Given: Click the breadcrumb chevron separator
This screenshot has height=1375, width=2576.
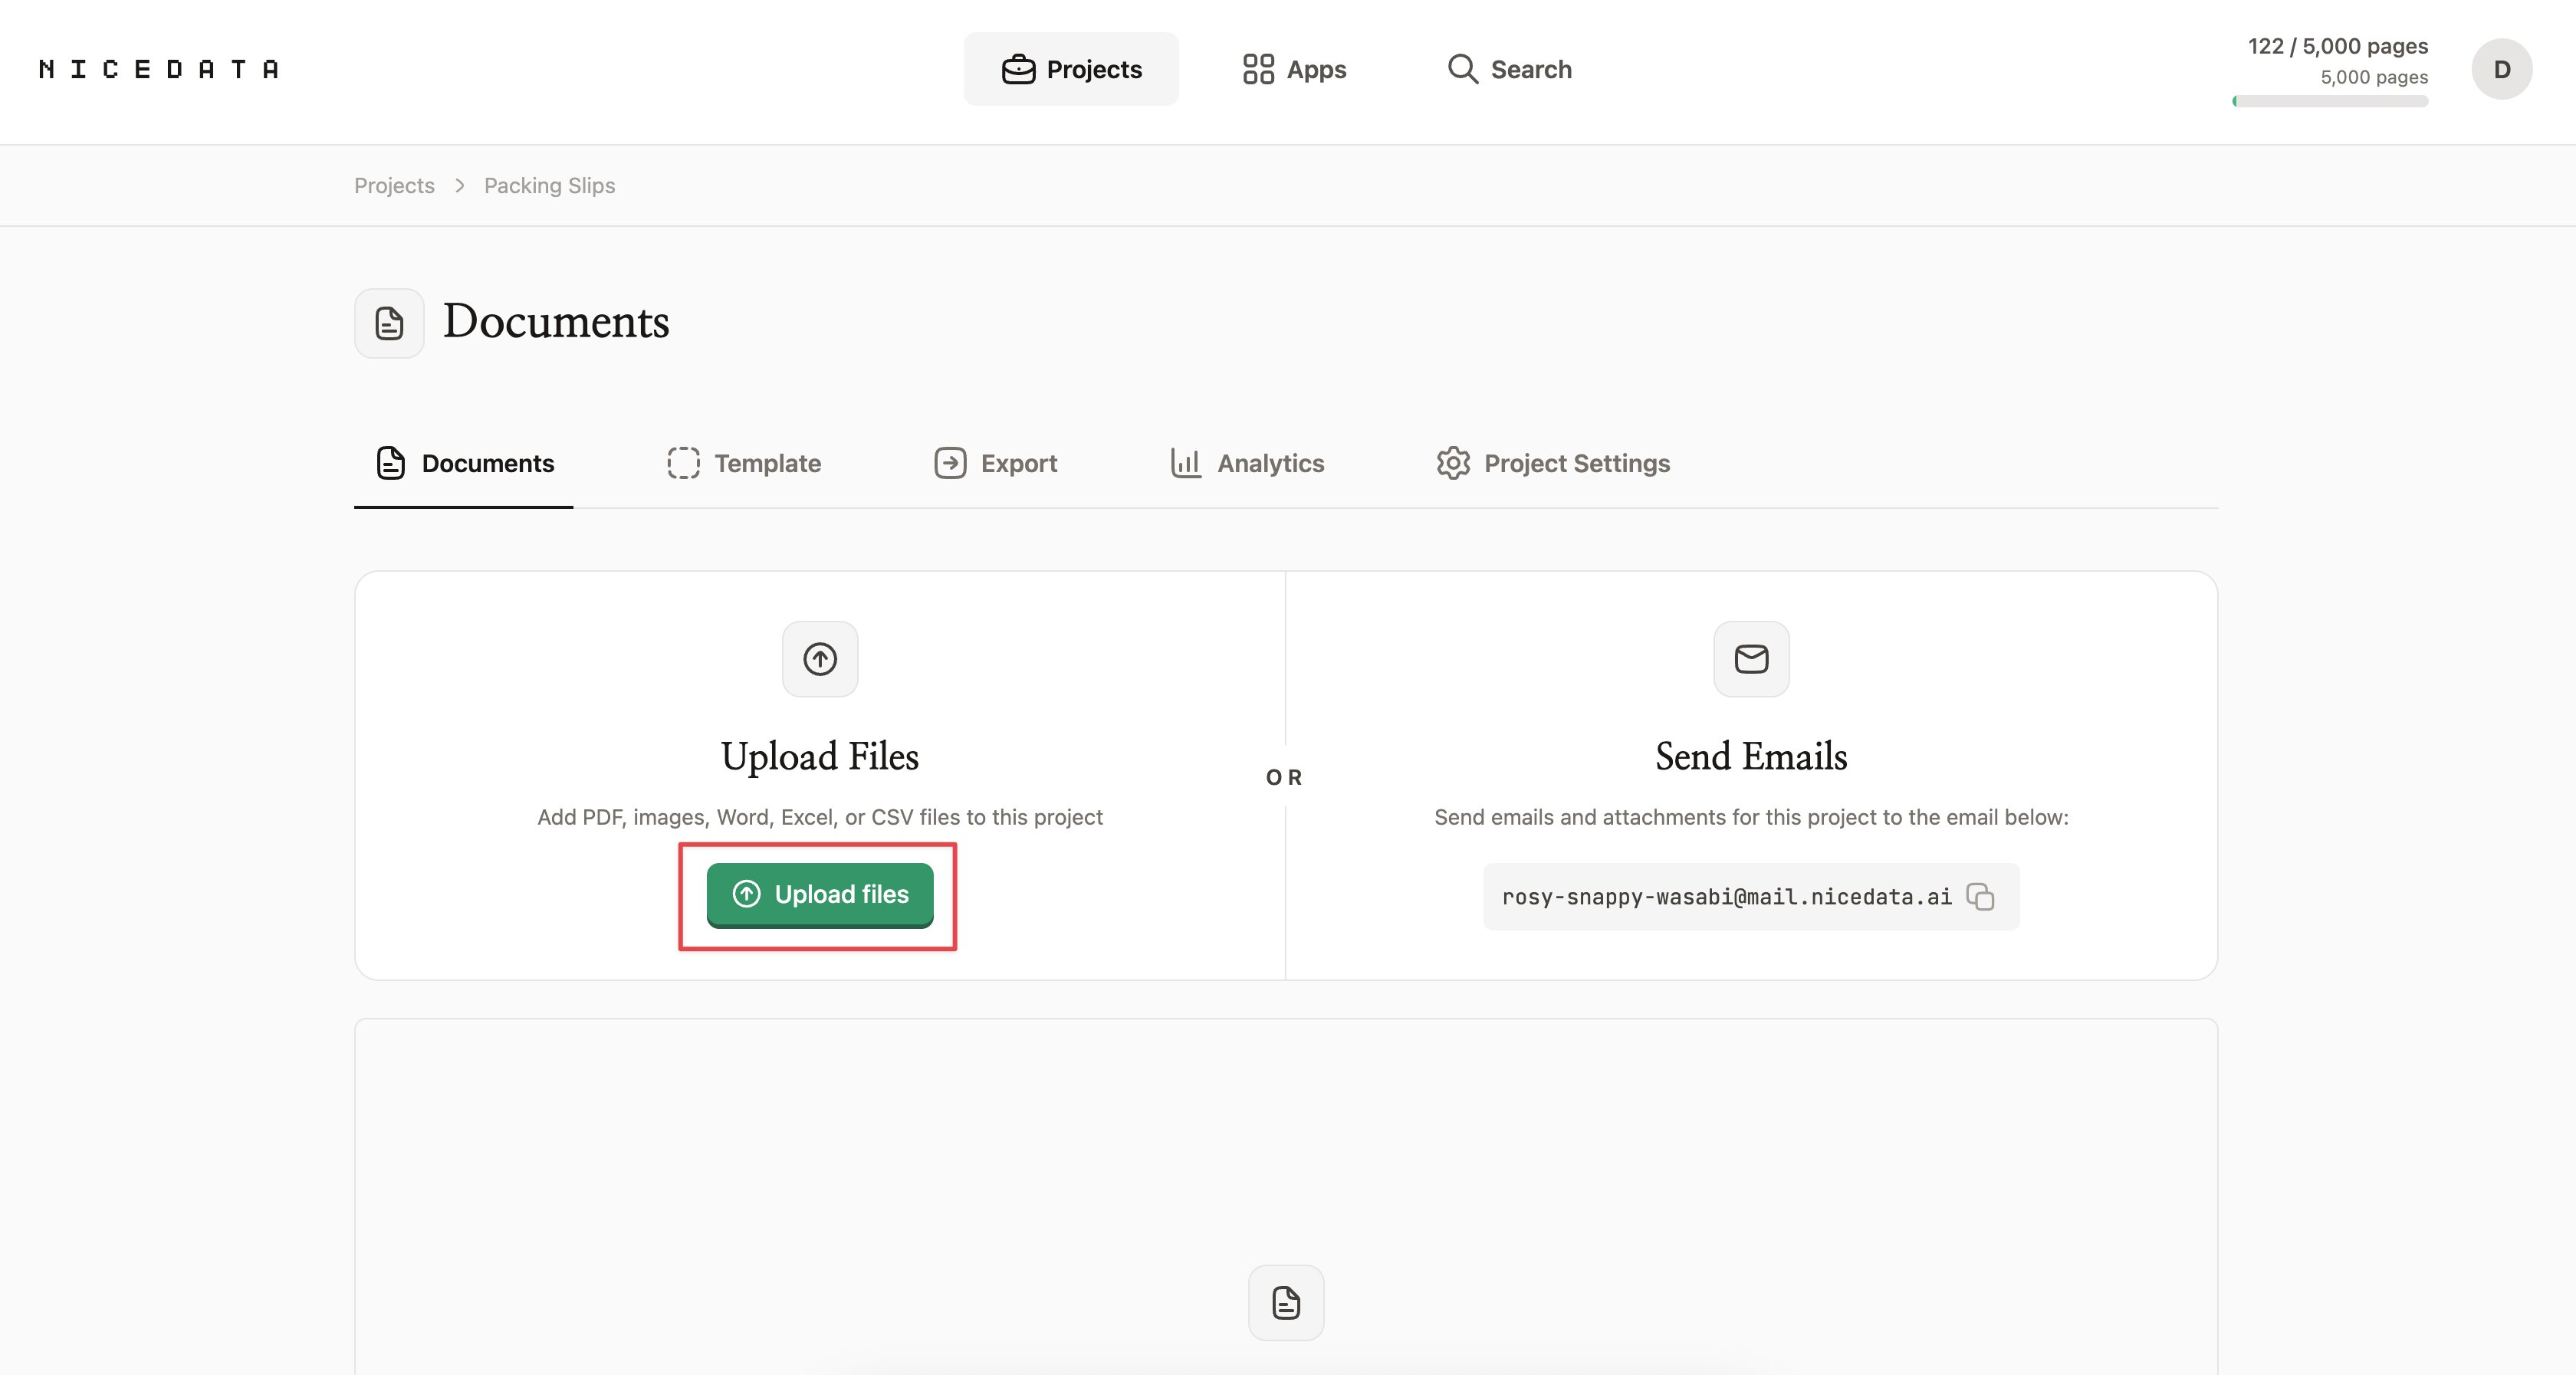Looking at the screenshot, I should [460, 185].
